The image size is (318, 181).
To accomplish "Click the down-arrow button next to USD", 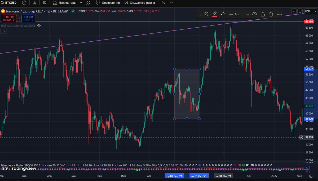I will 294,11.
